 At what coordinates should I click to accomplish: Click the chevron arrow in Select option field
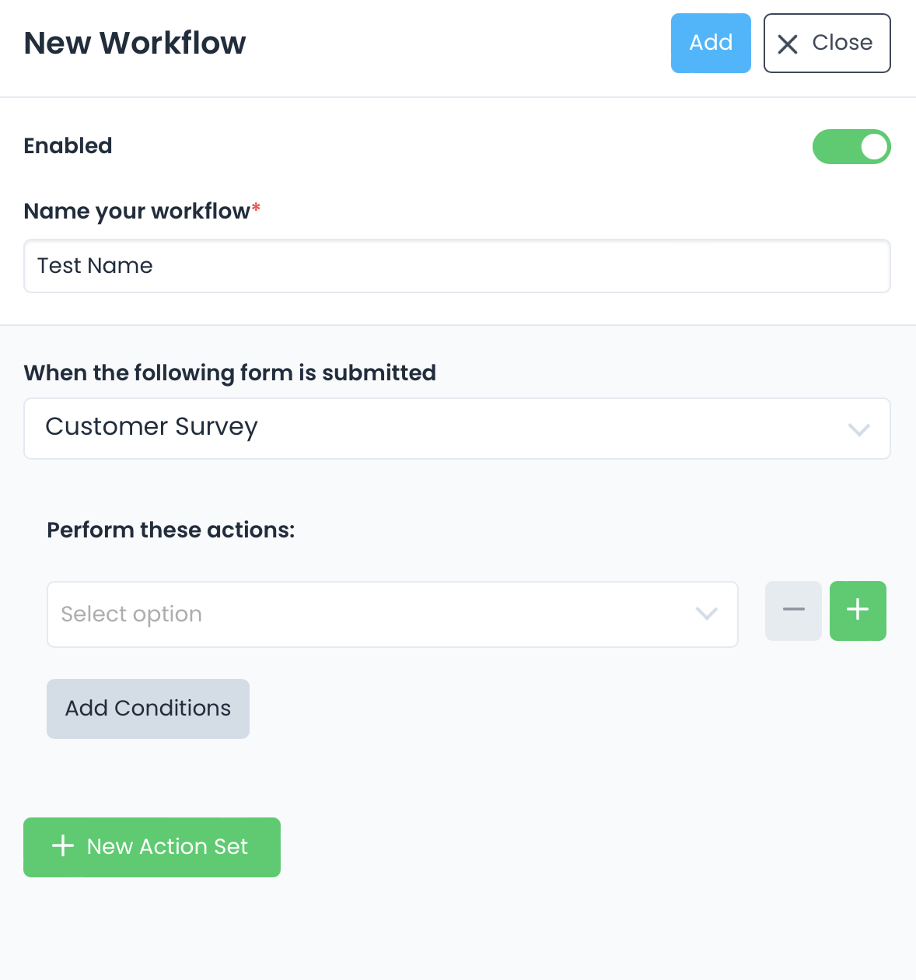click(706, 614)
